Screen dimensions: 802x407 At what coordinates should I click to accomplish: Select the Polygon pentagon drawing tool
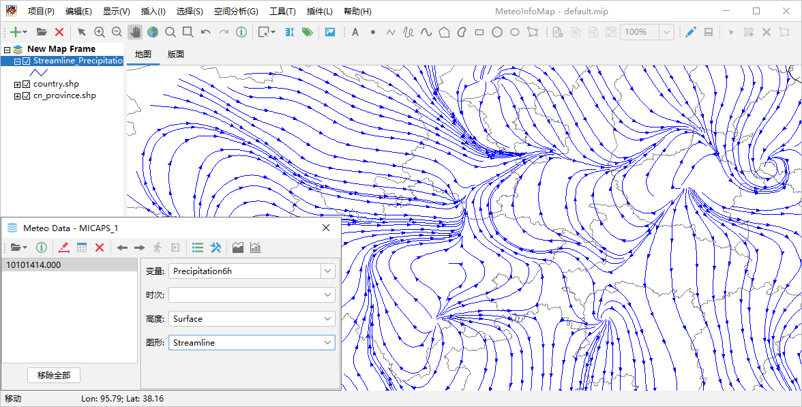coord(444,32)
